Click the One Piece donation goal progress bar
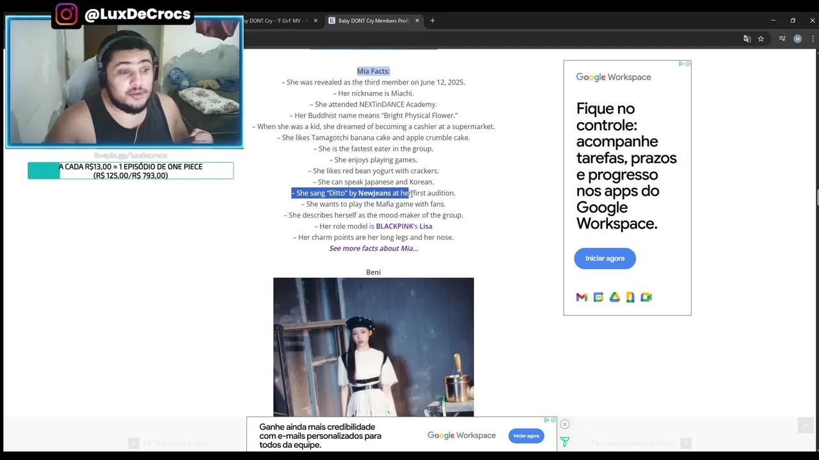819x460 pixels. [131, 171]
